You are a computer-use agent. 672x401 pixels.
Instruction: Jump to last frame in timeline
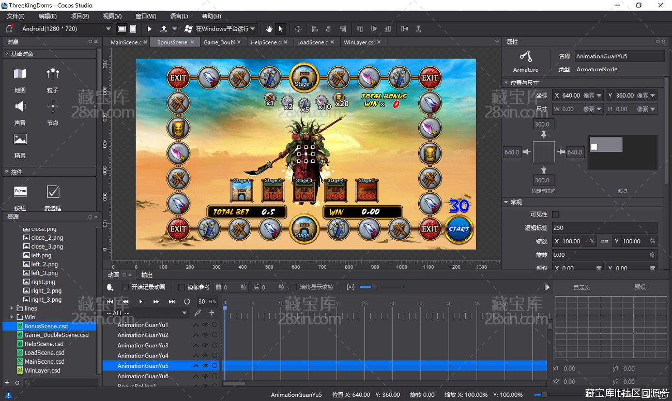pyautogui.click(x=172, y=301)
